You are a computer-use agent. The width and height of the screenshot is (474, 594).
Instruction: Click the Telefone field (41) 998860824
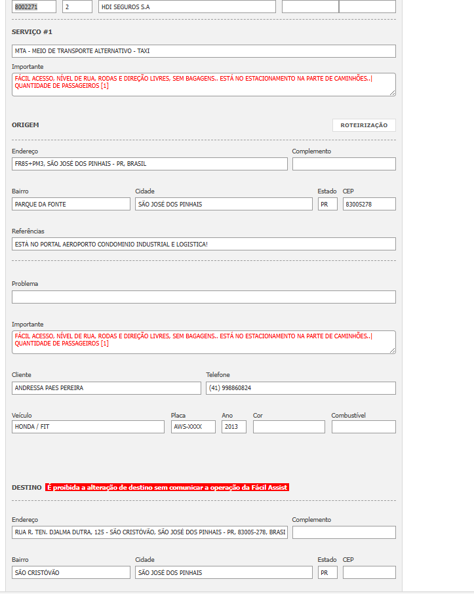pos(301,388)
